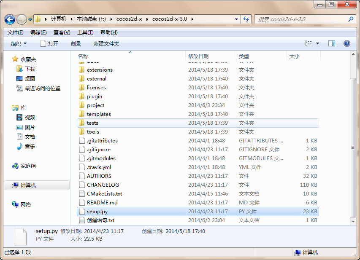Select the templates folder icon
The height and width of the screenshot is (260, 360).
82,114
